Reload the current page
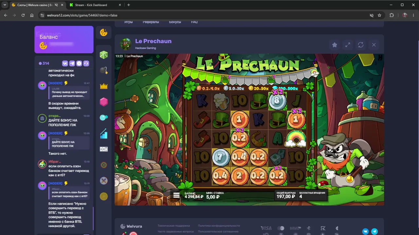The height and width of the screenshot is (235, 419). [x=23, y=15]
